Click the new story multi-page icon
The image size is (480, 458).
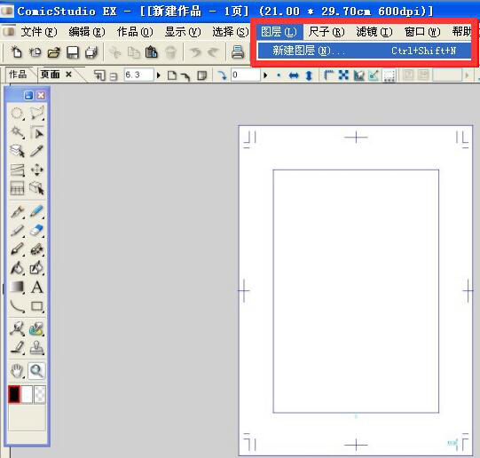tap(35, 52)
